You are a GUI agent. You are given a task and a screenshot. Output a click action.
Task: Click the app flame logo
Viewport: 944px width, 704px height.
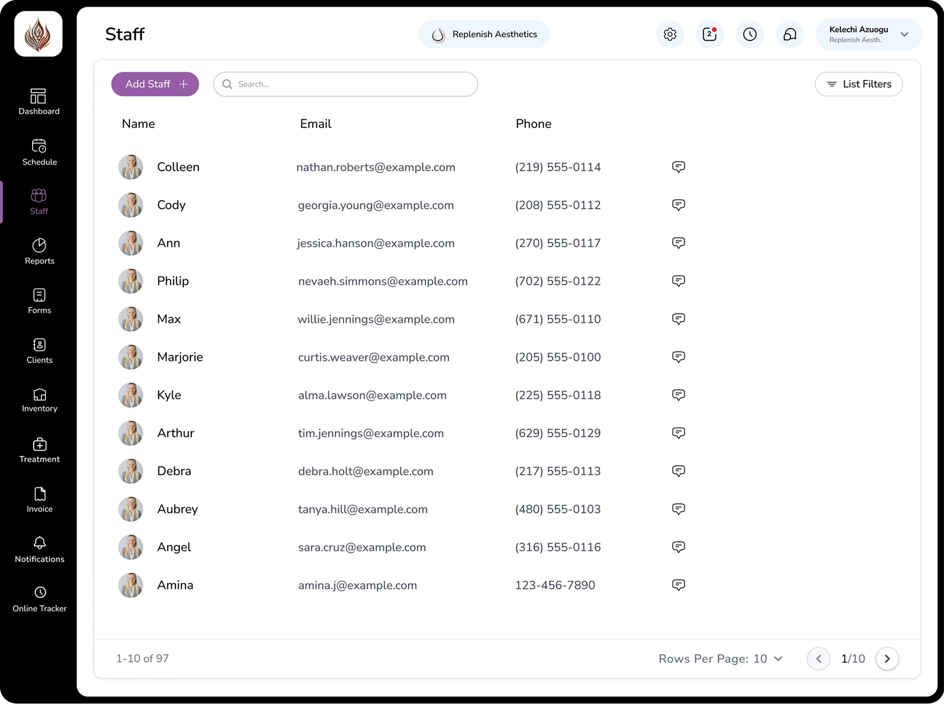tap(39, 34)
